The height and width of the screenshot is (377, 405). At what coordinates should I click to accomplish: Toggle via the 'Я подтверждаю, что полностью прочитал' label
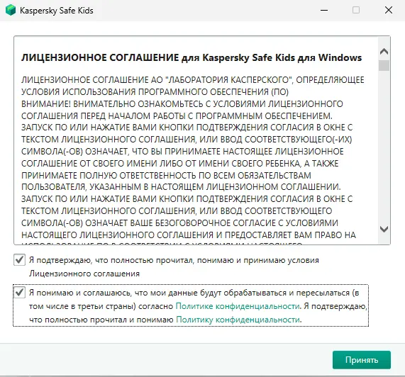click(174, 266)
